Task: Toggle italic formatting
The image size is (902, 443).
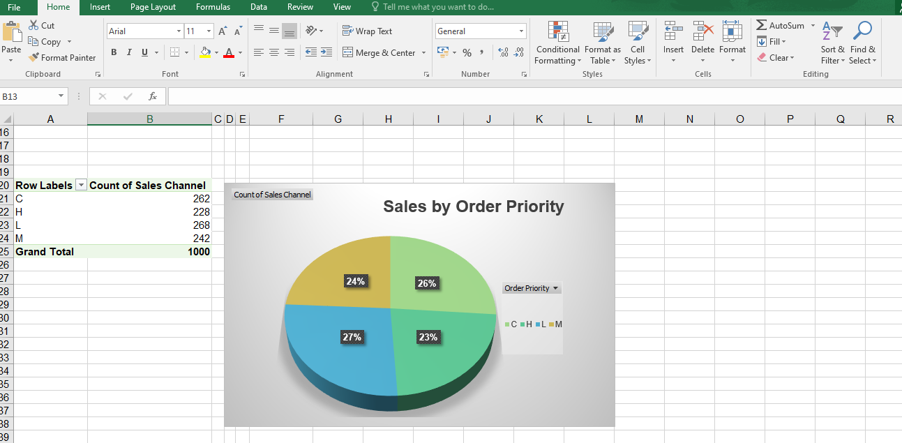Action: [129, 52]
